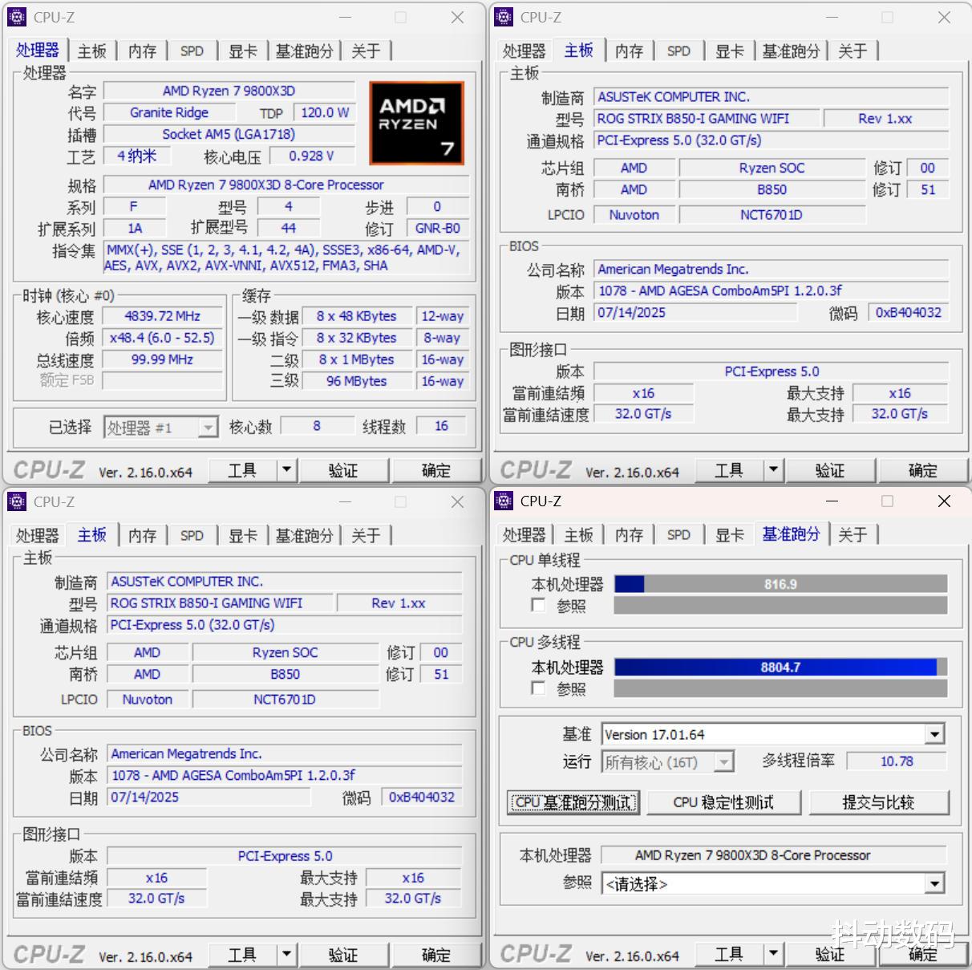Viewport: 972px width, 970px height.
Task: Click 型号 ROG STRIX B850-I in top-right window
Action: pyautogui.click(x=707, y=118)
